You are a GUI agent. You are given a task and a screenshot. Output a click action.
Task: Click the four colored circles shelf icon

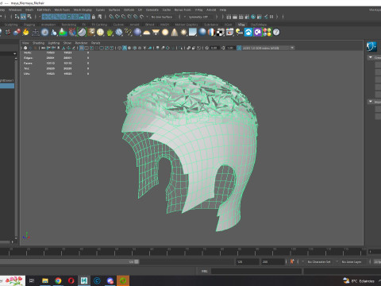point(267,33)
